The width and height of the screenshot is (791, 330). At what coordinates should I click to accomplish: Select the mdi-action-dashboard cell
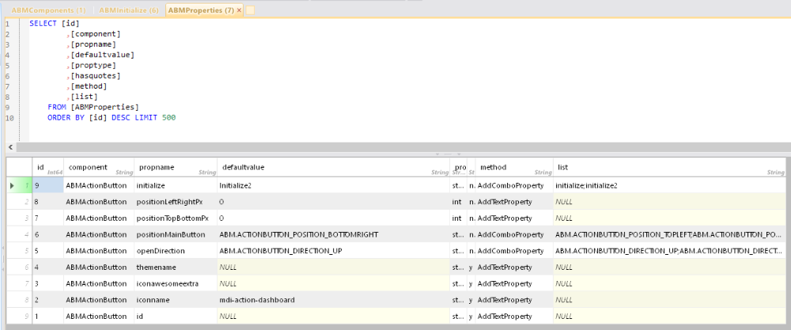(334, 300)
